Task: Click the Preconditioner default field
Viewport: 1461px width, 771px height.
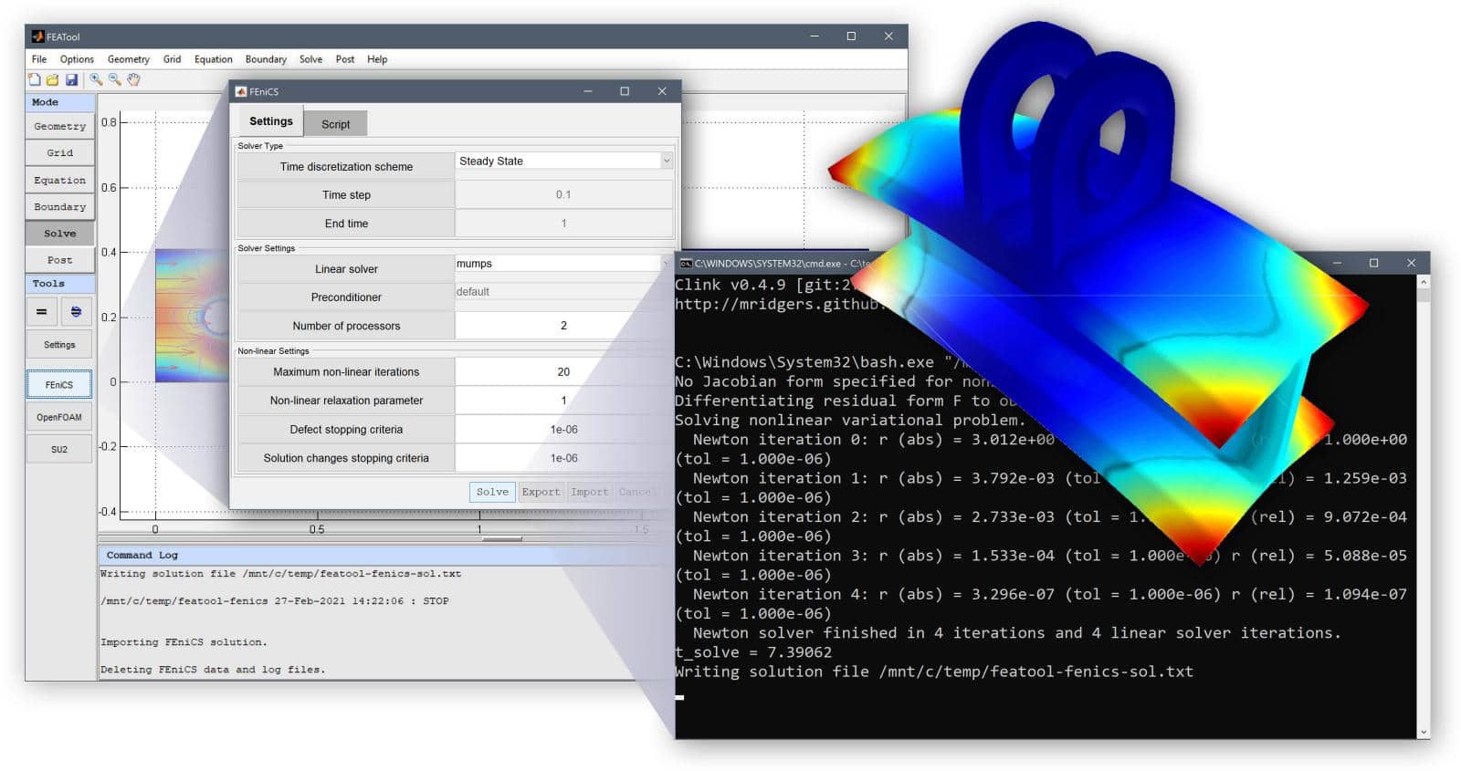Action: pos(564,292)
